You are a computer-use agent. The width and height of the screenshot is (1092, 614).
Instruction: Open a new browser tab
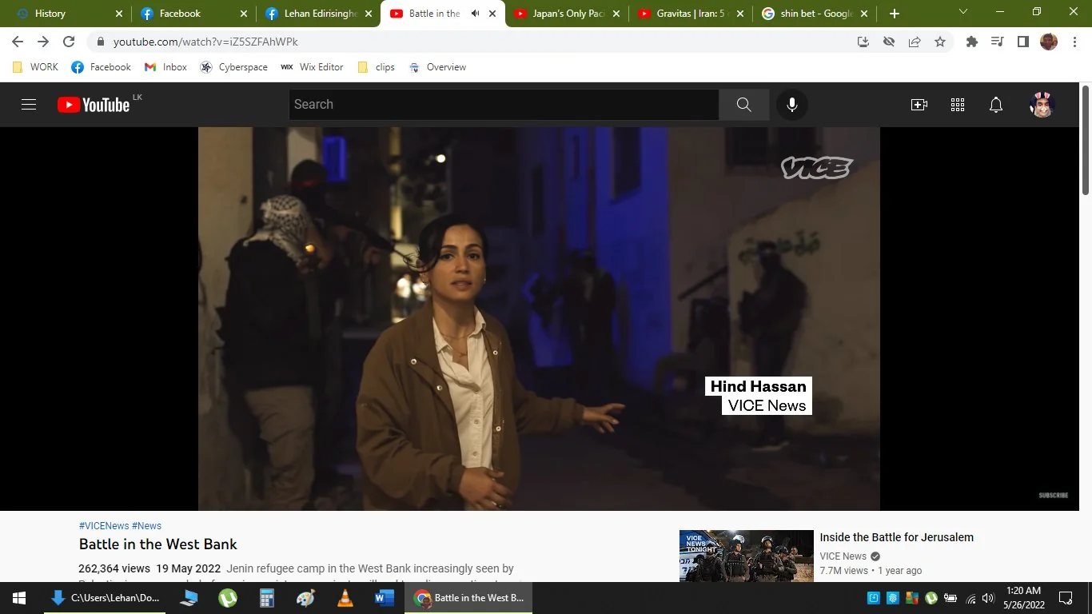click(x=895, y=14)
